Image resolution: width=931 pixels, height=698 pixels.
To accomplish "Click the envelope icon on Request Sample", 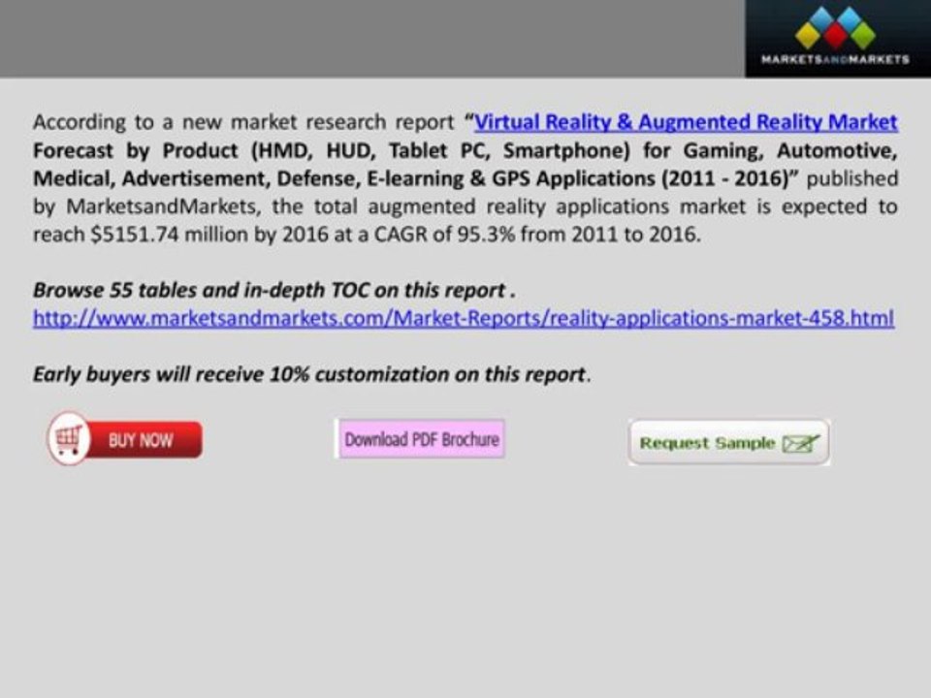I will [x=801, y=443].
